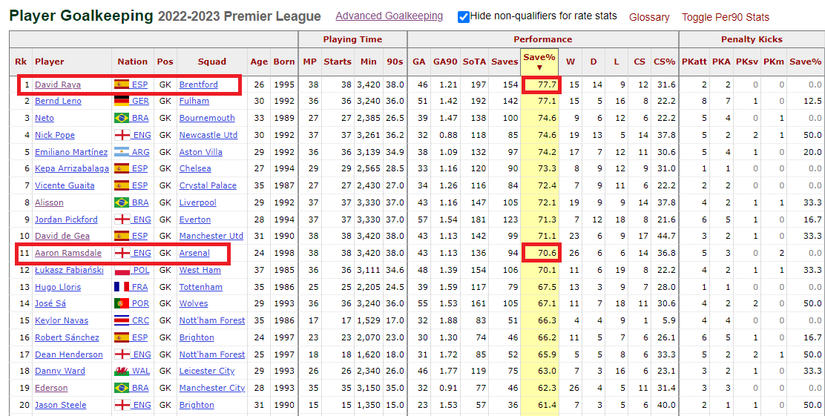
Task: Open José Sá player page
Action: [50, 303]
